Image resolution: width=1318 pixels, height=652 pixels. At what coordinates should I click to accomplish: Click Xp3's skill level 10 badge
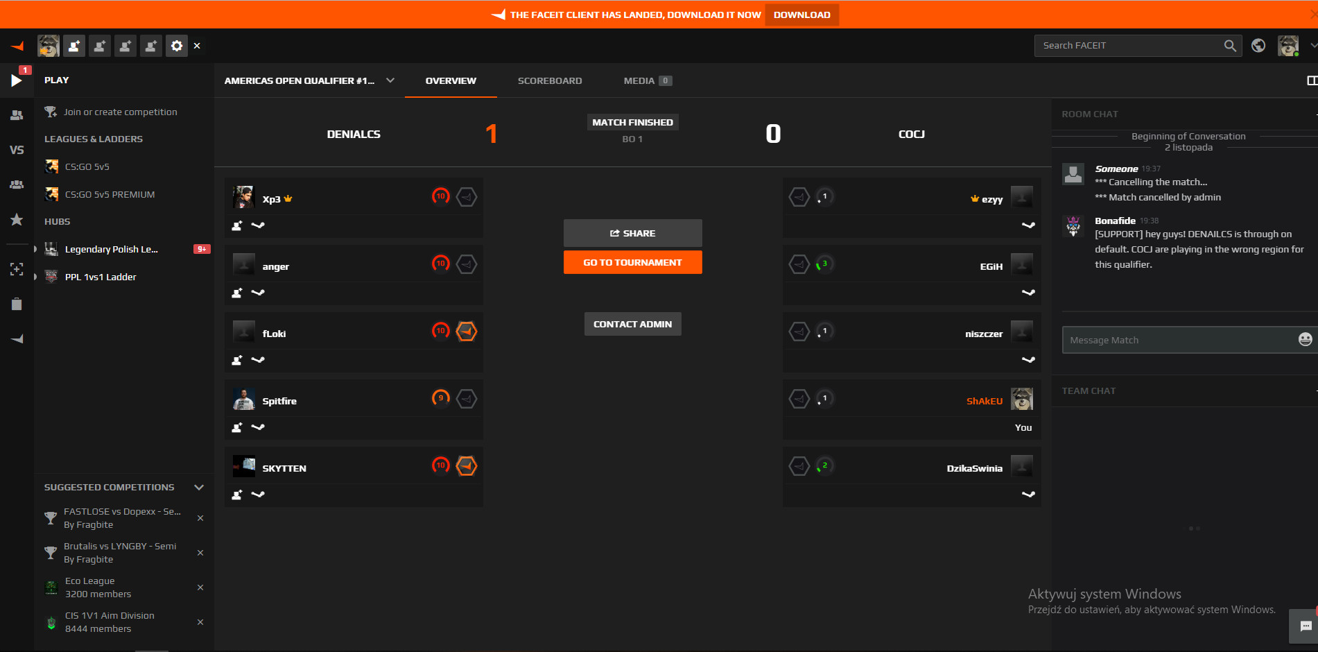point(441,197)
